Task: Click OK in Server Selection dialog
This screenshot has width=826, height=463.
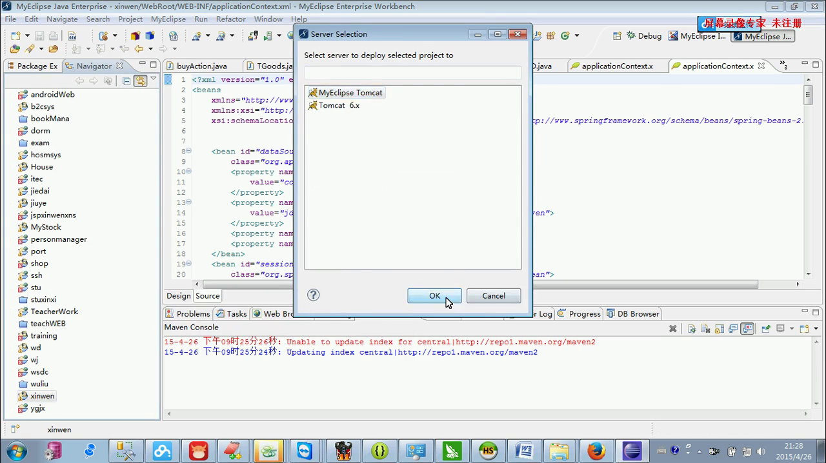Action: click(434, 296)
